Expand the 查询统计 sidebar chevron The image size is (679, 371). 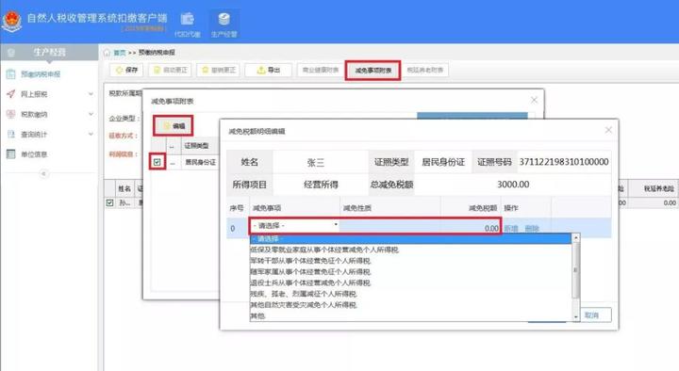[x=91, y=135]
